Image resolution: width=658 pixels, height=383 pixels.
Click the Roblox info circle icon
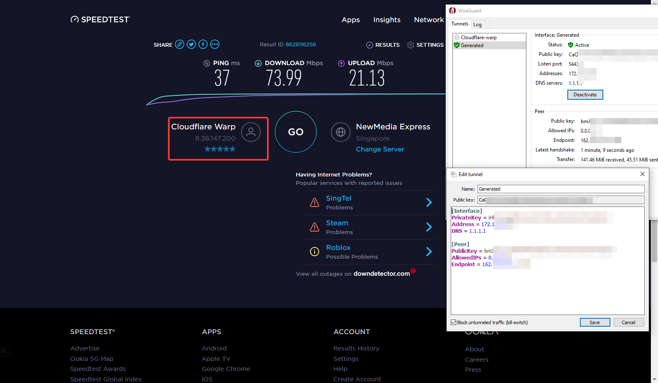315,252
